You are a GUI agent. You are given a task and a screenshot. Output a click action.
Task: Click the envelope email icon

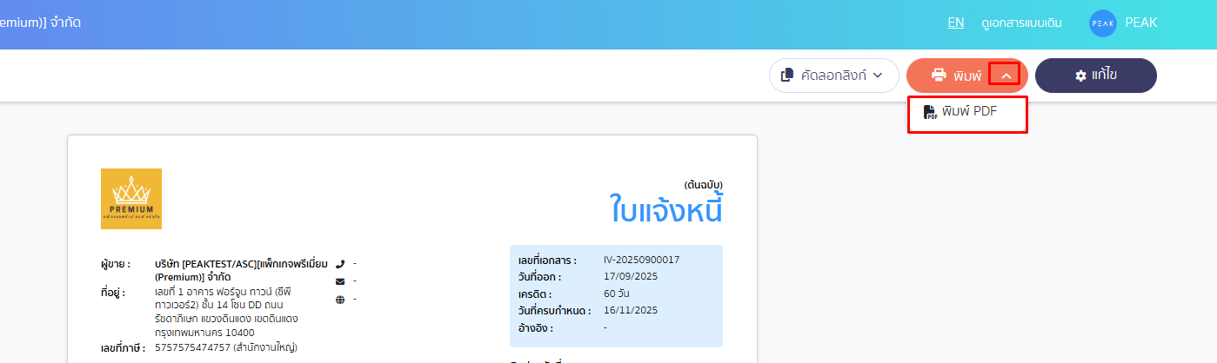[x=340, y=281]
